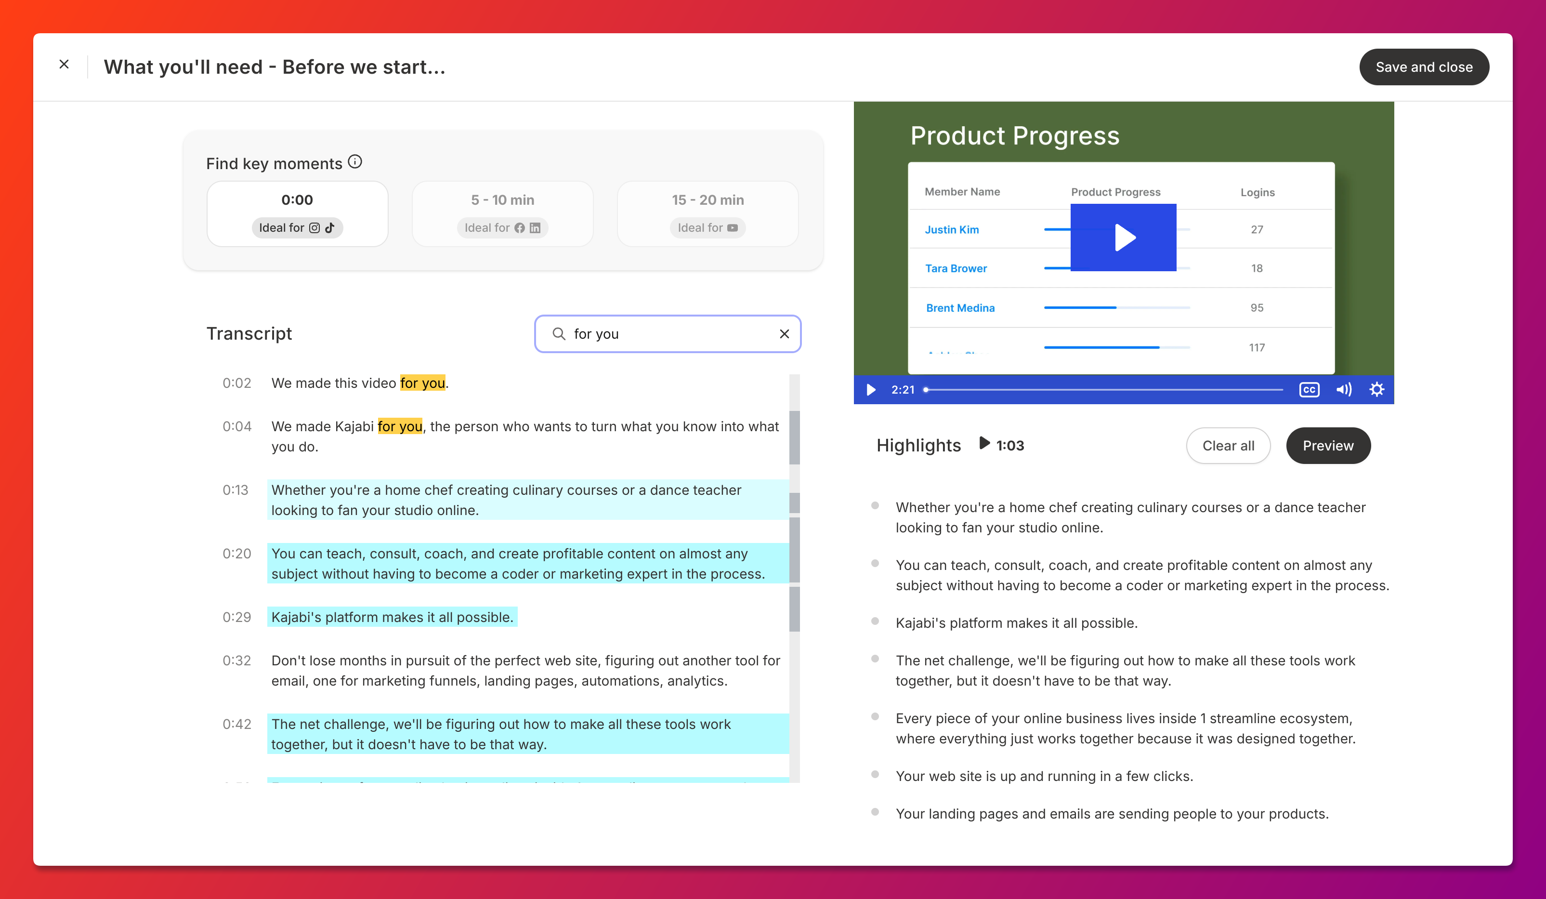
Task: Select the 5 - 10 min key moment card
Action: (502, 213)
